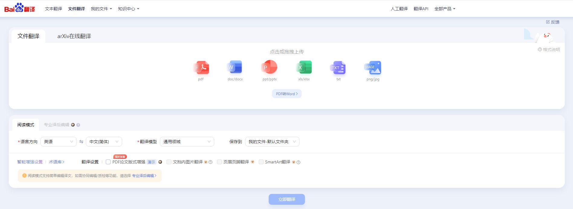Select the 专业译后编辑 tab
Screen dimensions: 573x209
click(x=57, y=125)
